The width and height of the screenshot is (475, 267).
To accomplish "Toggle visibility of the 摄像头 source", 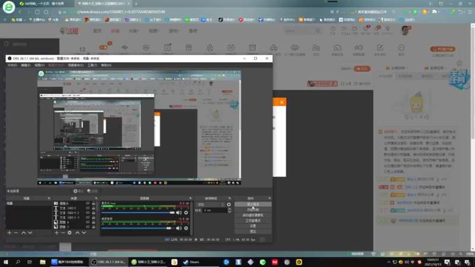I will pos(88,204).
